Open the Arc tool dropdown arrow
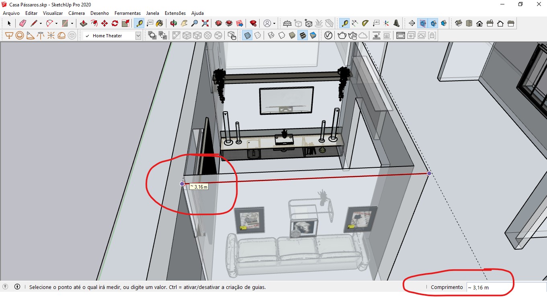This screenshot has height=297, width=547. [x=56, y=23]
